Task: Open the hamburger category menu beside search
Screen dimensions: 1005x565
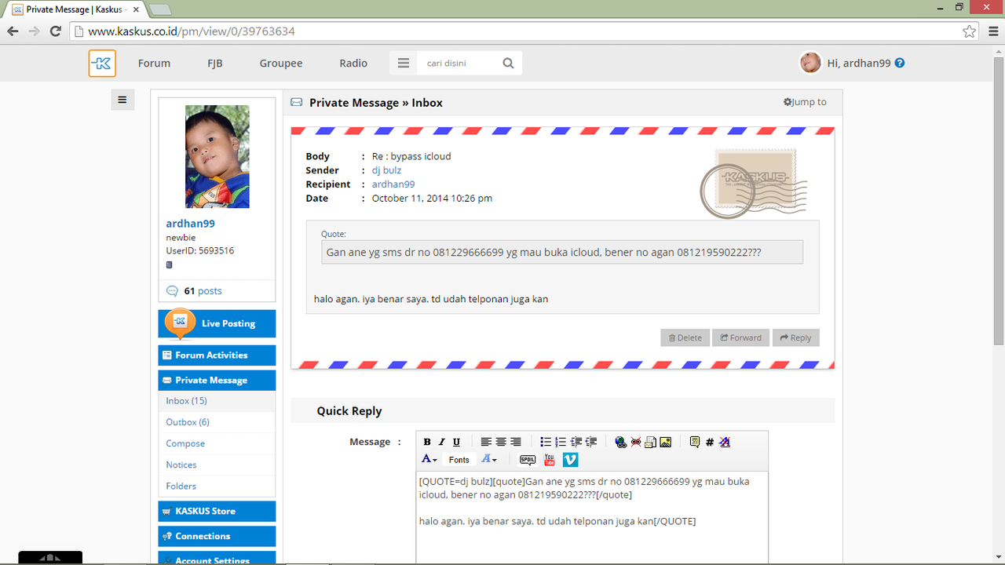Action: click(x=404, y=64)
